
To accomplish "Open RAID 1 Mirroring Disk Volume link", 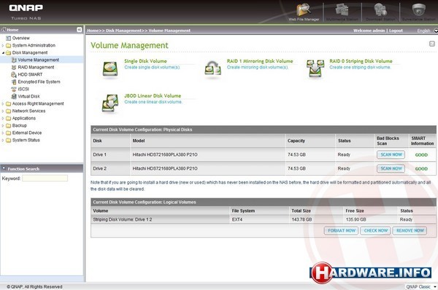I will pos(260,60).
